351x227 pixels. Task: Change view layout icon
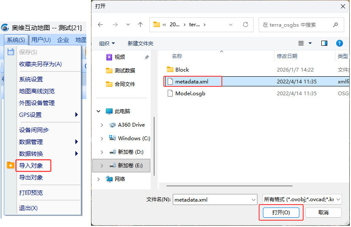pyautogui.click(x=301, y=43)
